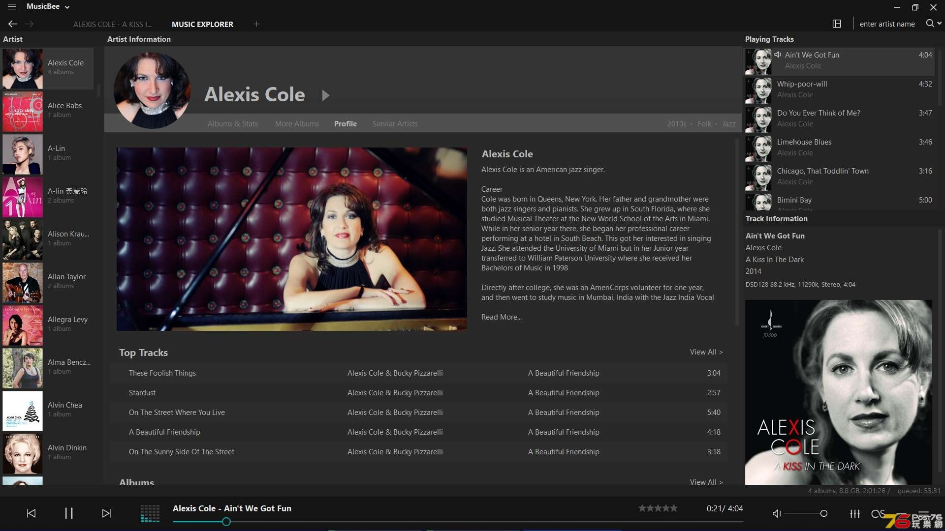Expand the search options chevron

click(940, 23)
